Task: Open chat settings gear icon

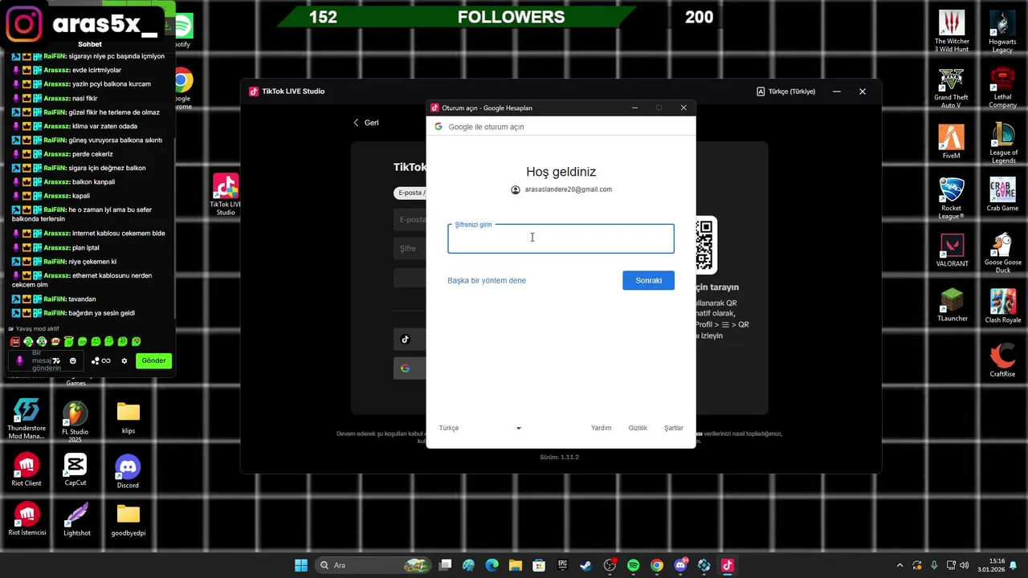Action: (124, 360)
